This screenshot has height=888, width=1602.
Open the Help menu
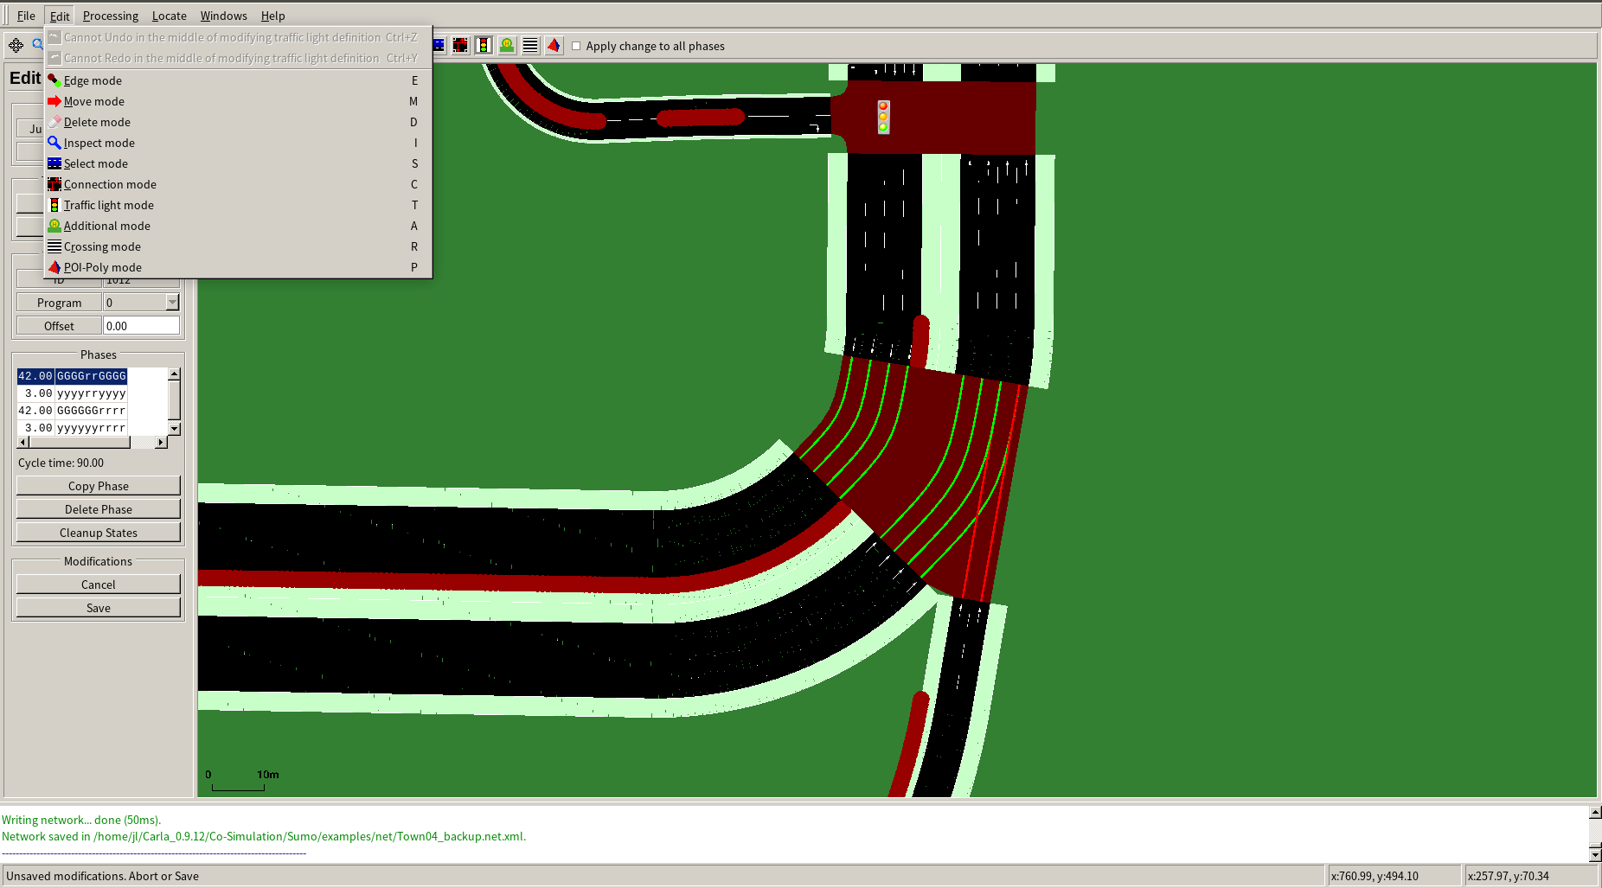tap(273, 16)
